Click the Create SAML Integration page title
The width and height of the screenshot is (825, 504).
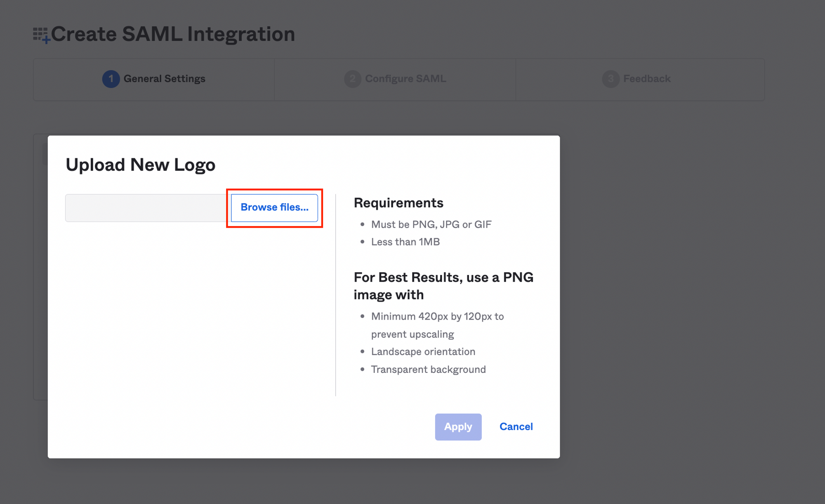tap(173, 34)
